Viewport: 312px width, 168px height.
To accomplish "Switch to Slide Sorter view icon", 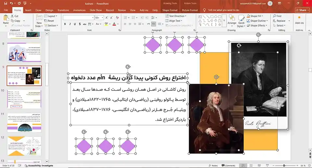I will click(251, 165).
